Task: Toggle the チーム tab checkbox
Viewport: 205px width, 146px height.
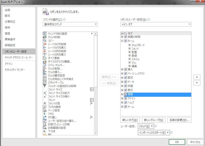Action: coord(126,107)
